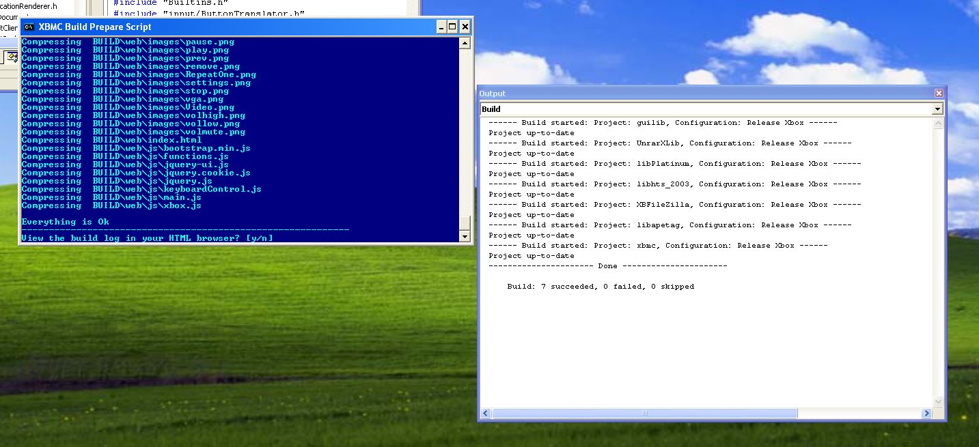This screenshot has width=979, height=447.
Task: Click the line 'BUILD\web\js\bootstrap.min.js'
Action: pos(136,148)
